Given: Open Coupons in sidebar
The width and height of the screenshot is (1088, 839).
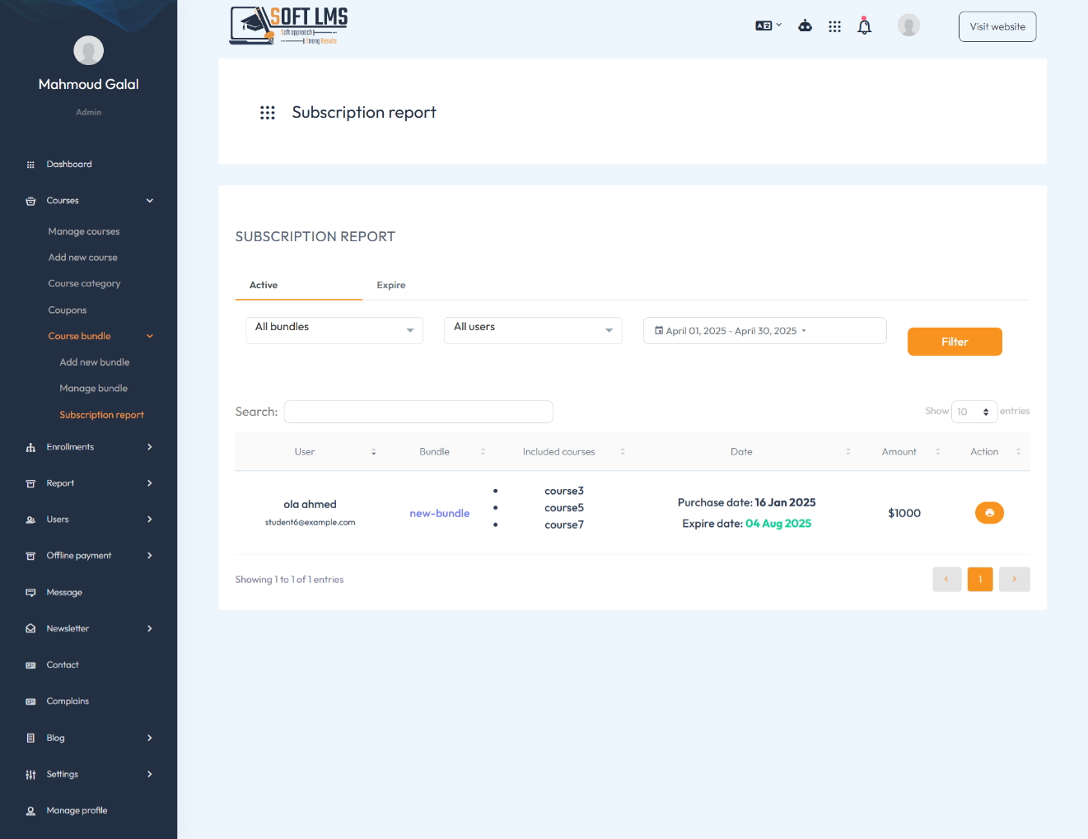Looking at the screenshot, I should [x=68, y=310].
